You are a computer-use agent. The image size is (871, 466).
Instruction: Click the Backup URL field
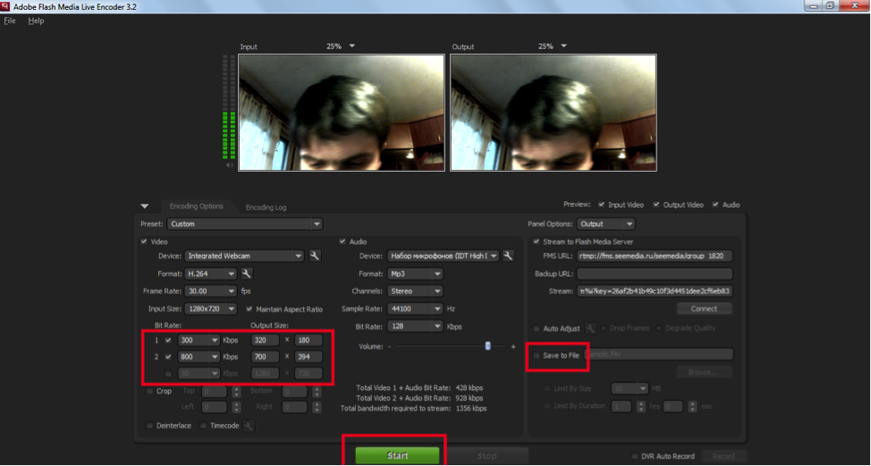click(655, 274)
